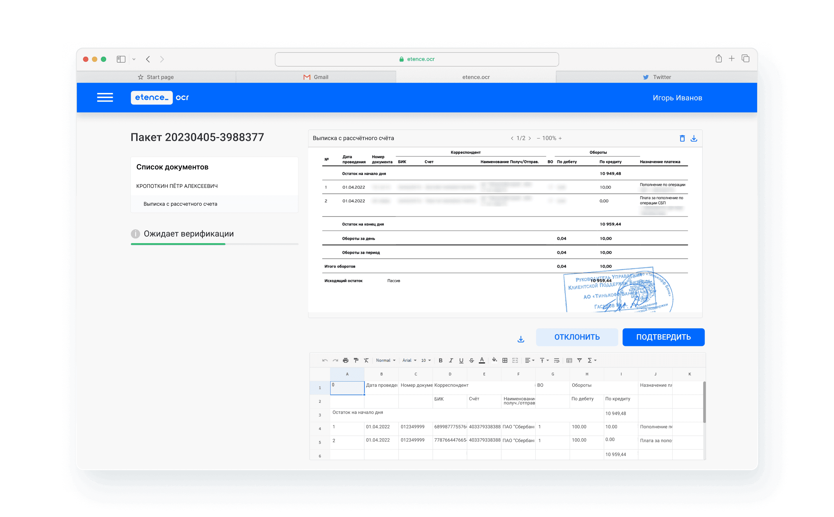
Task: Click the ОТКЛОНИТЬ button
Action: point(577,337)
